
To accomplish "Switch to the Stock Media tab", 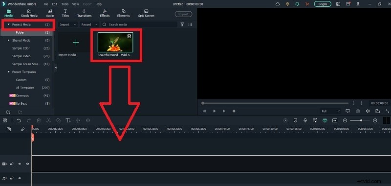I will point(29,13).
